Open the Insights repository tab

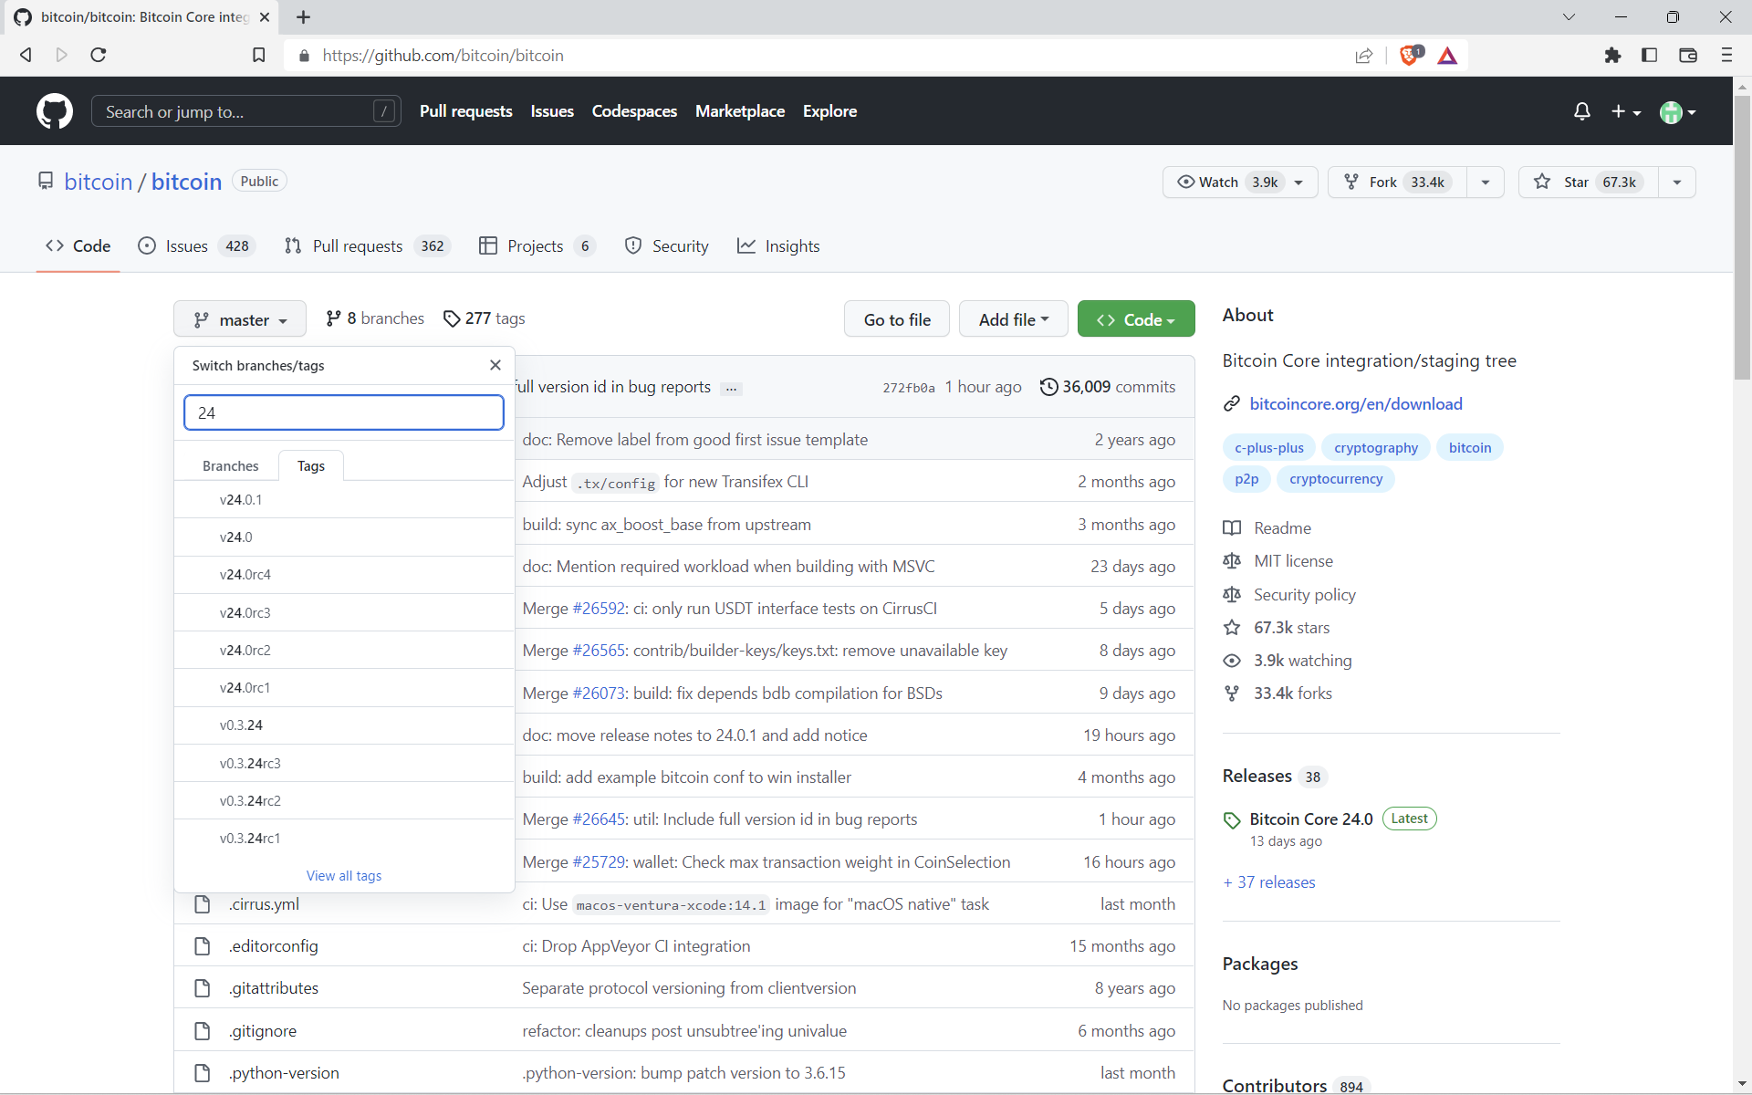point(778,246)
